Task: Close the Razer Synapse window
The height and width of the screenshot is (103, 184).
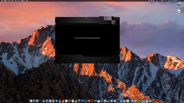Action: click(57, 18)
